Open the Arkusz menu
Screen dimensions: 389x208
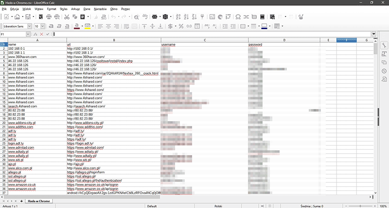(x=75, y=9)
